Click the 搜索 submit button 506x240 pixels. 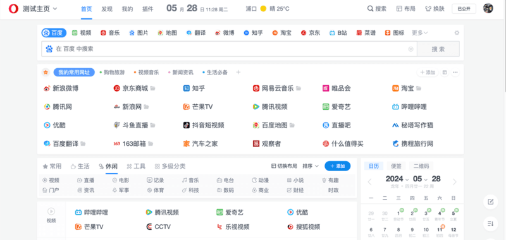pyautogui.click(x=438, y=49)
